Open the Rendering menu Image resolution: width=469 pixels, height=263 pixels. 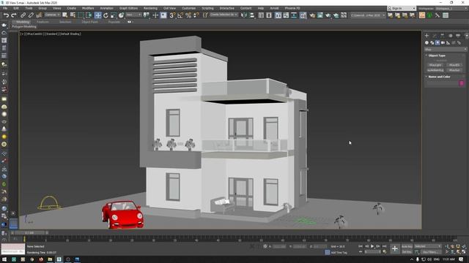tap(150, 8)
